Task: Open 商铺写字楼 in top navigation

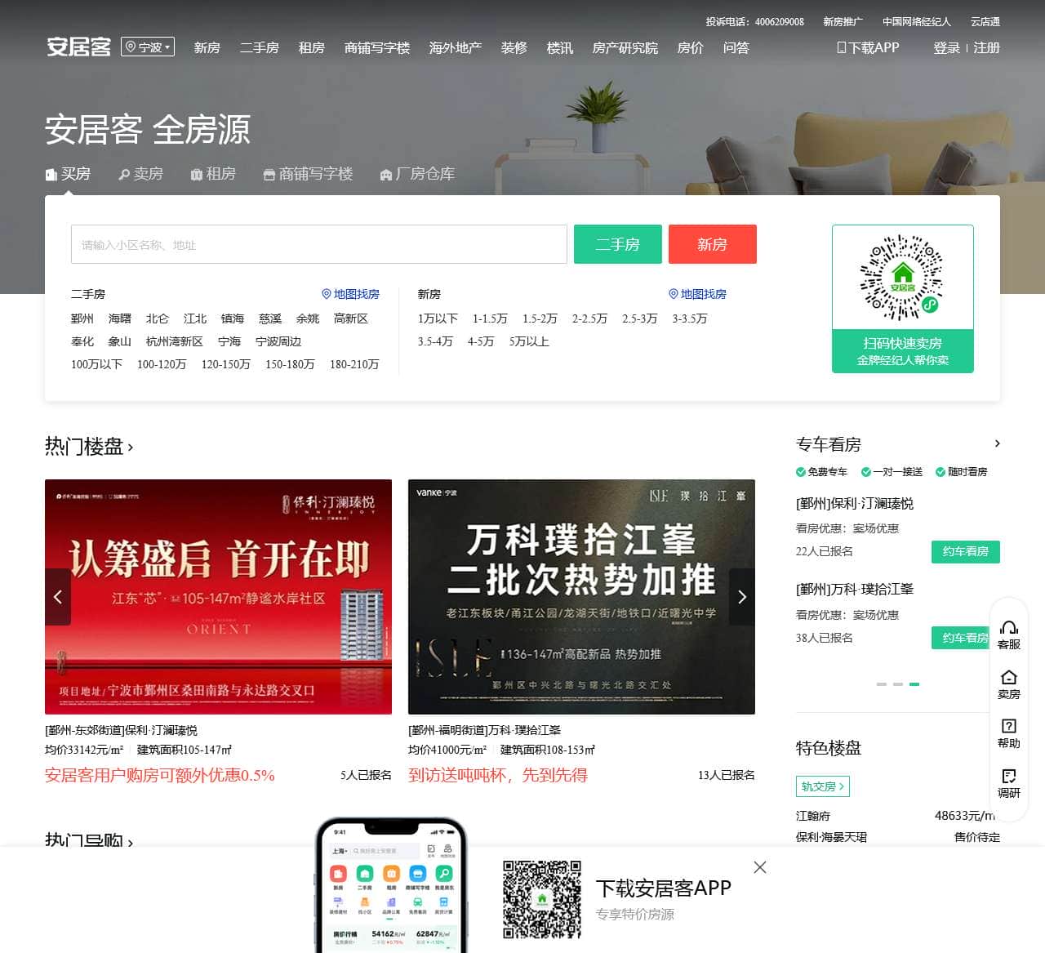Action: [377, 48]
